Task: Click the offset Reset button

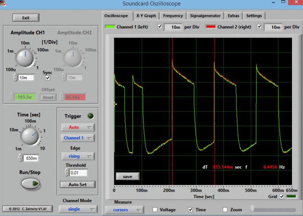Action: 48,97
